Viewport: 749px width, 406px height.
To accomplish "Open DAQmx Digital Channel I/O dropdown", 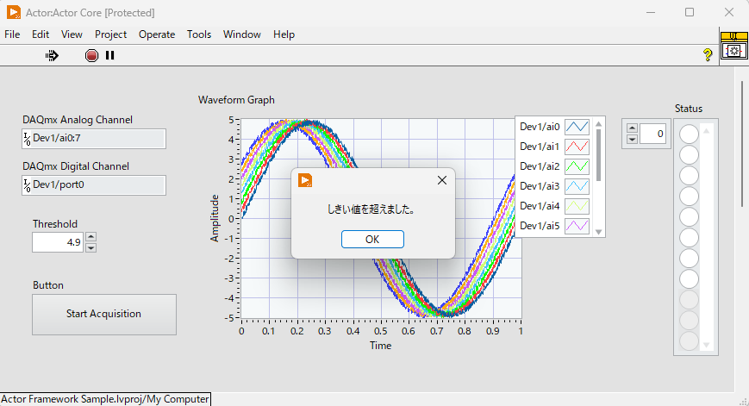I will click(28, 185).
